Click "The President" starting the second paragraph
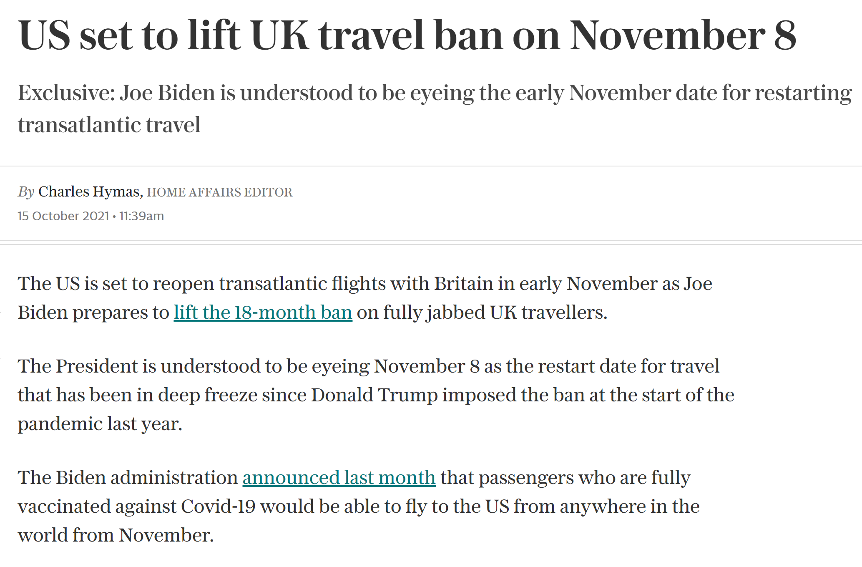The height and width of the screenshot is (567, 862). pyautogui.click(x=78, y=366)
